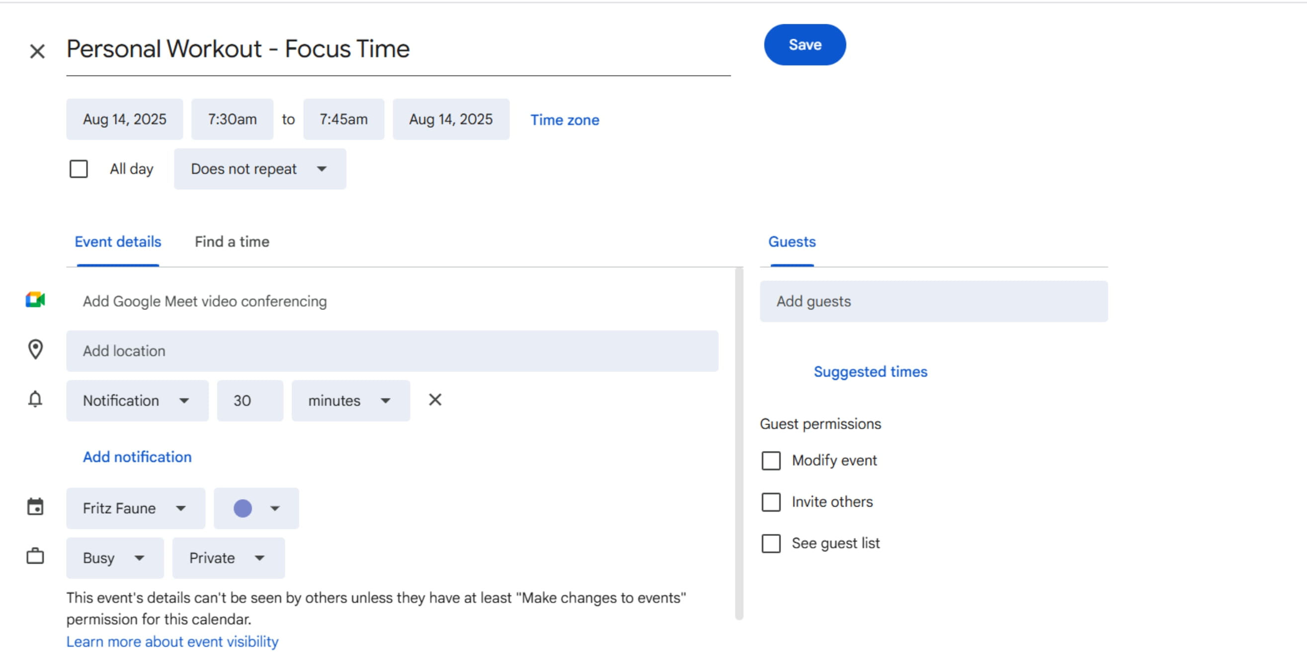Expand the Private visibility dropdown

coord(228,558)
